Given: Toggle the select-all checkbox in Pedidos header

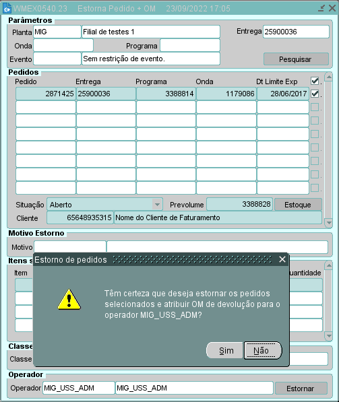Looking at the screenshot, I should click(315, 81).
